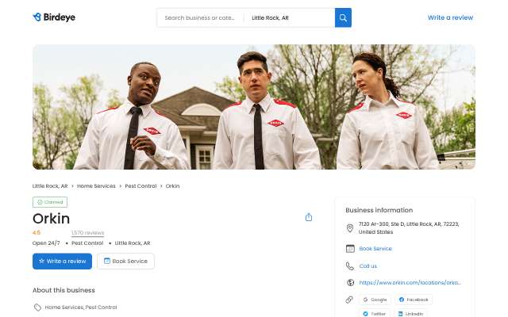Viewport: 508px width, 317px height.
Task: Click the chain link icon beside social buttons
Action: click(x=349, y=300)
